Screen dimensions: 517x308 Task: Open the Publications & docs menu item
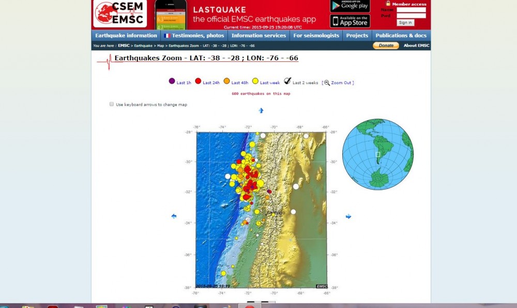click(x=401, y=36)
